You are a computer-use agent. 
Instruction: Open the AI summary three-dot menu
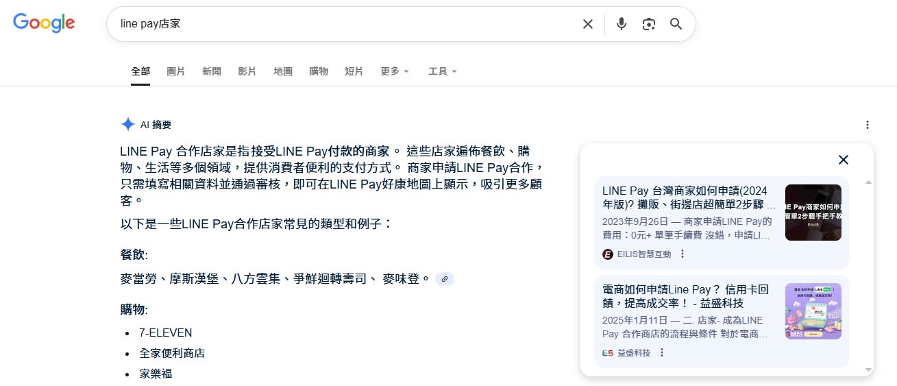click(867, 125)
